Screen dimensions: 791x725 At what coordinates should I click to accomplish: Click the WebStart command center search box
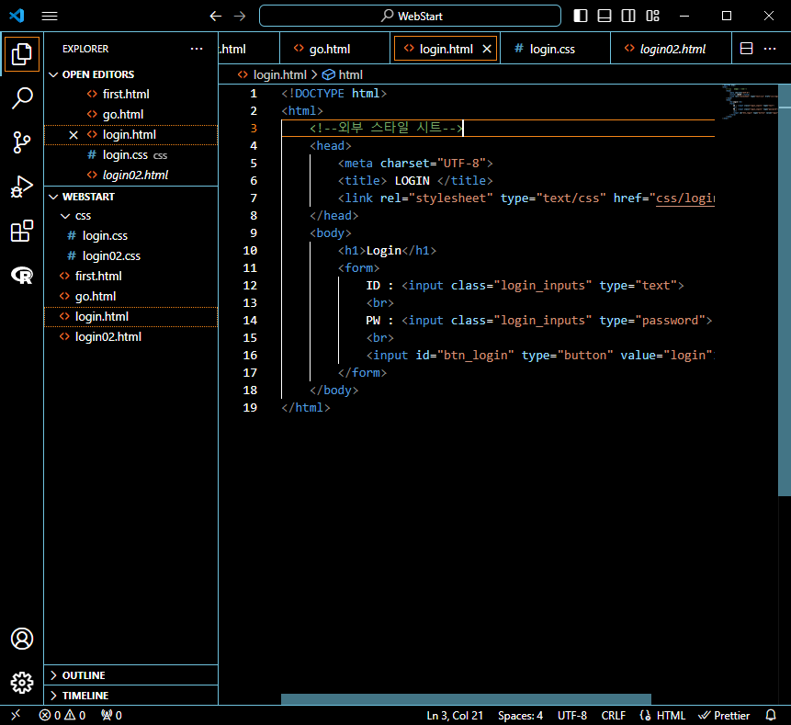[410, 16]
